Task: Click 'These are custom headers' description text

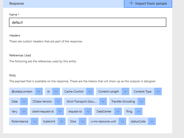Action: (46, 41)
